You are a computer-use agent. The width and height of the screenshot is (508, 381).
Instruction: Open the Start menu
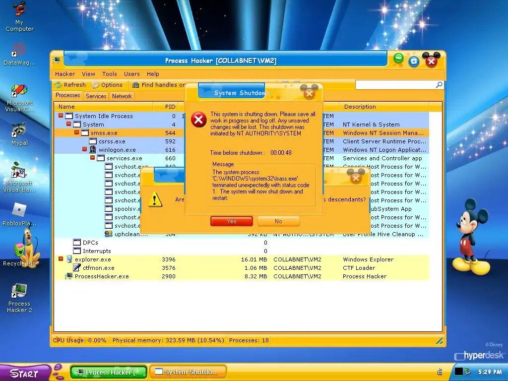point(24,373)
